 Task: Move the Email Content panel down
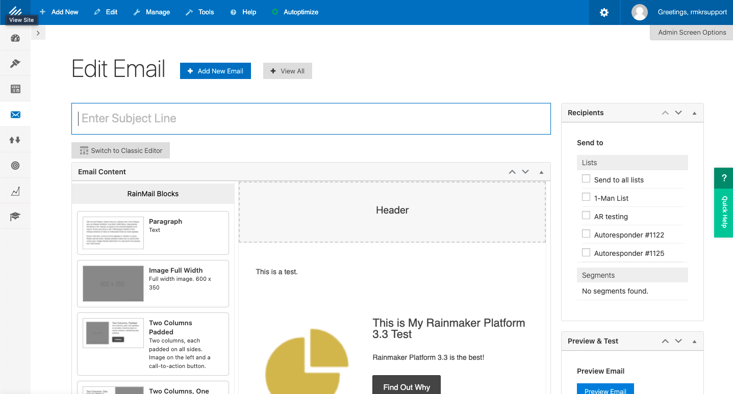click(525, 172)
